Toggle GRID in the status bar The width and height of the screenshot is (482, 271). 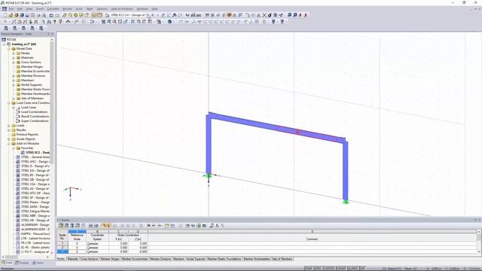(x=318, y=269)
